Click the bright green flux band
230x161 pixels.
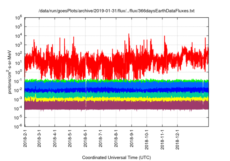pos(108,80)
